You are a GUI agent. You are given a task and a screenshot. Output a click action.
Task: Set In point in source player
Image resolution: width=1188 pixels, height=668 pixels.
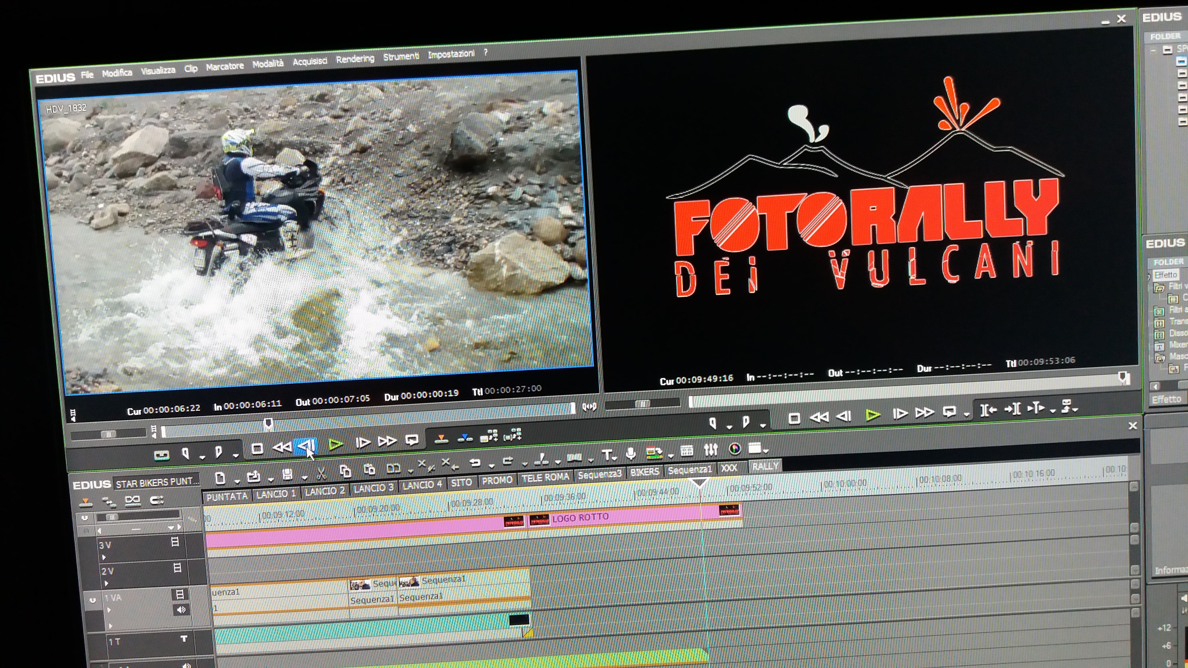pos(185,454)
